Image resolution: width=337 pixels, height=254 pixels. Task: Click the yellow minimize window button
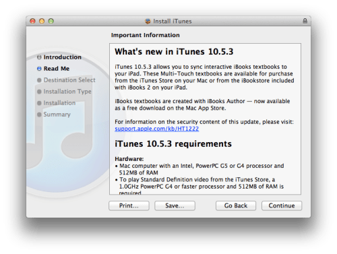[x=42, y=21]
